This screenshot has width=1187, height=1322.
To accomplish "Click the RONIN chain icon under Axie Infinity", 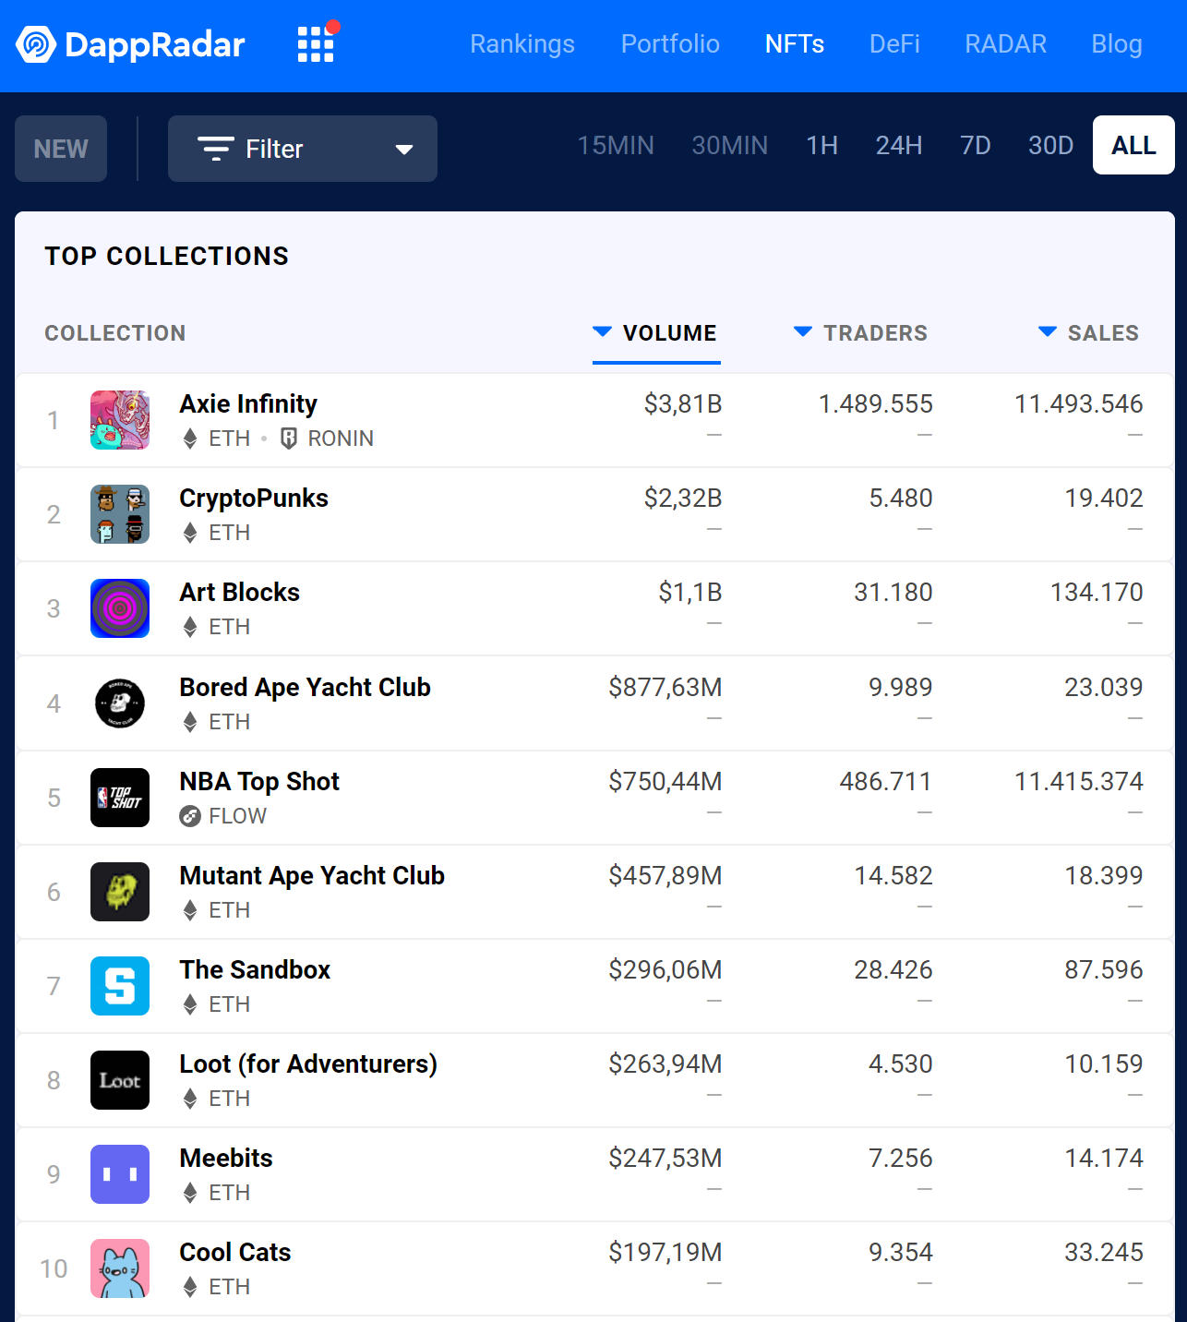I will point(289,439).
